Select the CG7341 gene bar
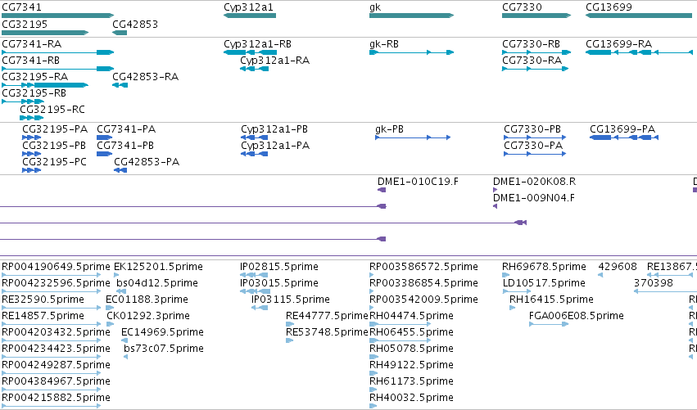The height and width of the screenshot is (410, 697). click(x=58, y=16)
